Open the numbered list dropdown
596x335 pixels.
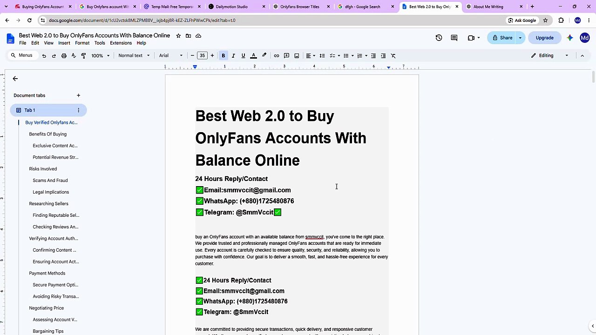click(362, 56)
